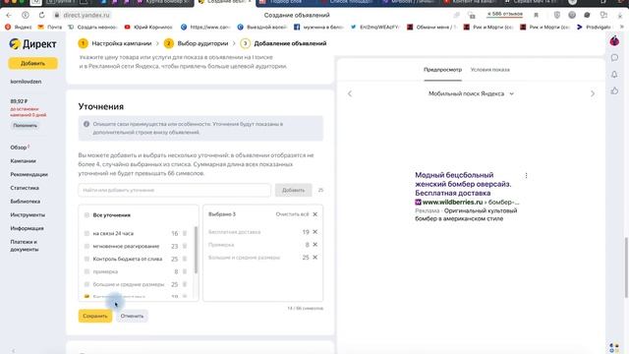
Task: Click the clarifications list scrollbar
Action: (x=196, y=250)
